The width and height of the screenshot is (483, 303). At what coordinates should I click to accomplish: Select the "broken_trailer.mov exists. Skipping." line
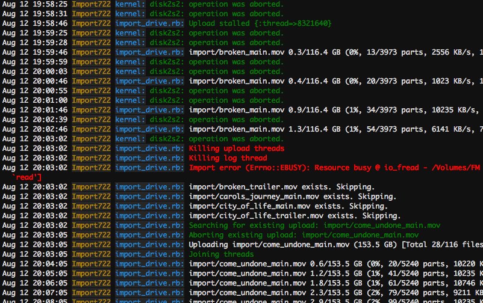[x=281, y=187]
